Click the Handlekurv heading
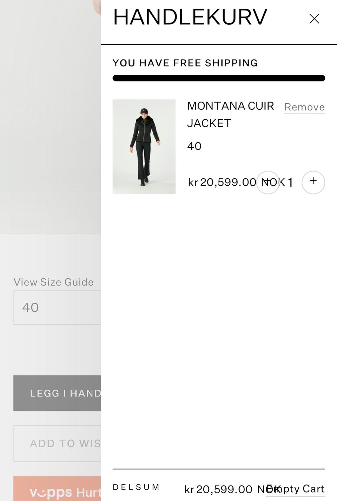 pyautogui.click(x=190, y=17)
